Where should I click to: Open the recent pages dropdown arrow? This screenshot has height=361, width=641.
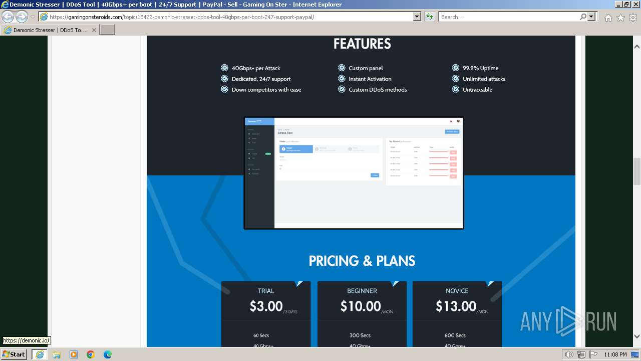pos(33,17)
